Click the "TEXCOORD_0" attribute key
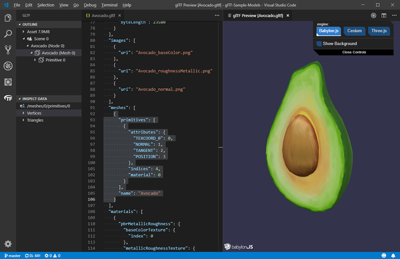The width and height of the screenshot is (400, 259). [x=148, y=138]
